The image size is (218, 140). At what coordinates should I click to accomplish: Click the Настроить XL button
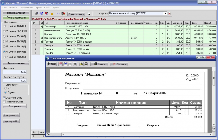(x=11, y=115)
